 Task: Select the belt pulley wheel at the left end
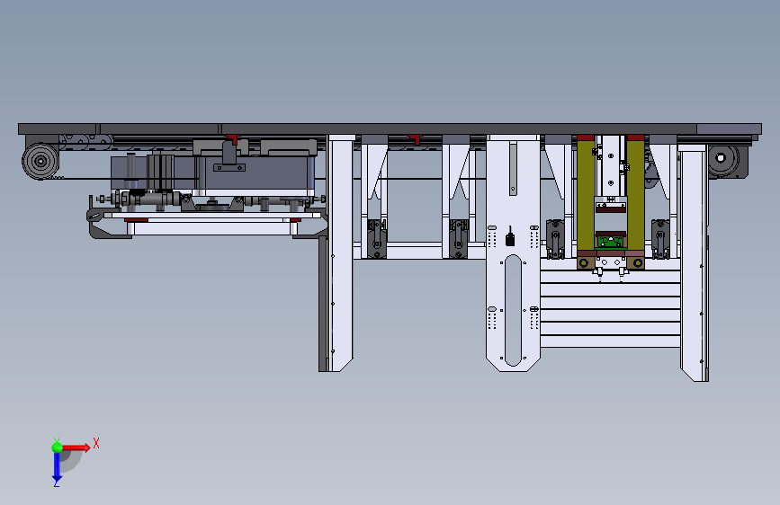40,162
